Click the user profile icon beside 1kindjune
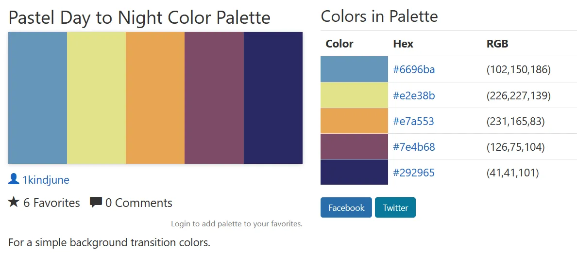 14,179
